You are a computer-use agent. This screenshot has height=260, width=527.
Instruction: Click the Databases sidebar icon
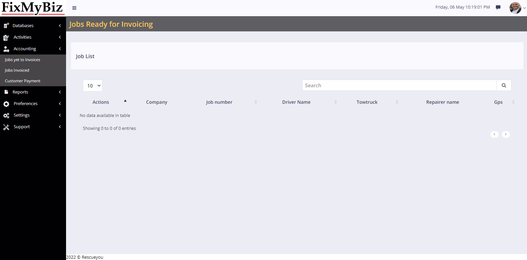tap(6, 25)
